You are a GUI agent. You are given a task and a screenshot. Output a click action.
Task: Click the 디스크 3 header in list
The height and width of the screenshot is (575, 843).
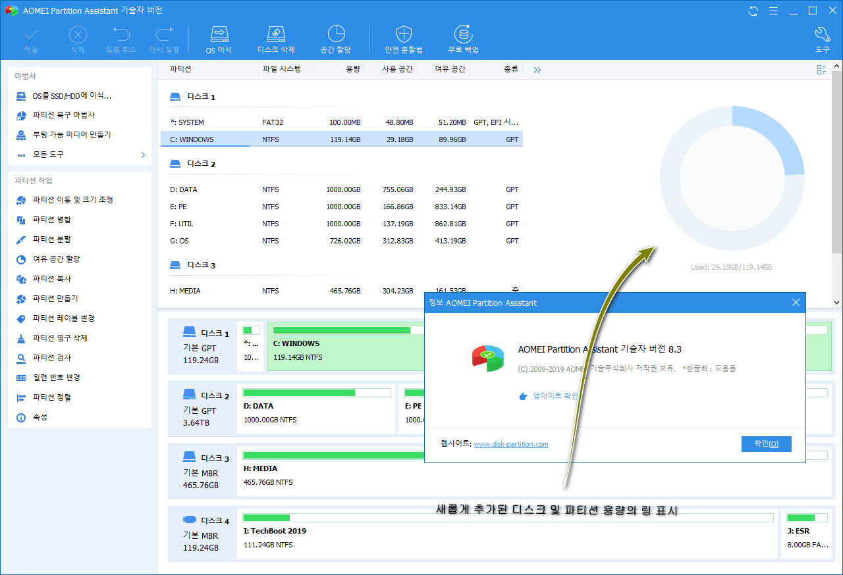coord(192,265)
